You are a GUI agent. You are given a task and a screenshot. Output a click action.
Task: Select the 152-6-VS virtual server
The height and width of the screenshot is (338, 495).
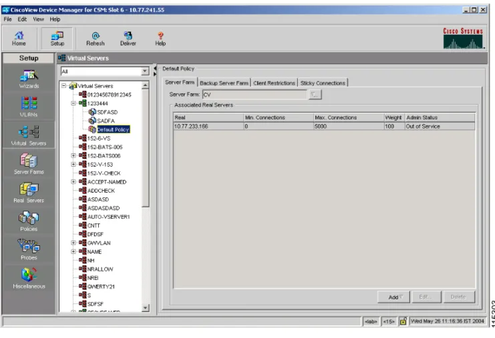99,138
